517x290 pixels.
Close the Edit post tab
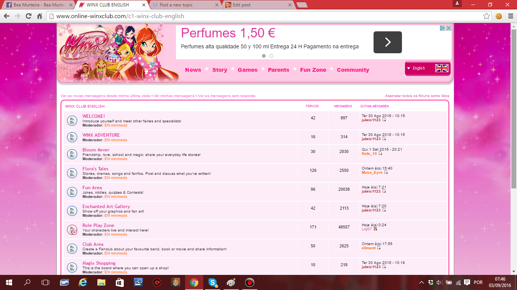click(x=290, y=5)
